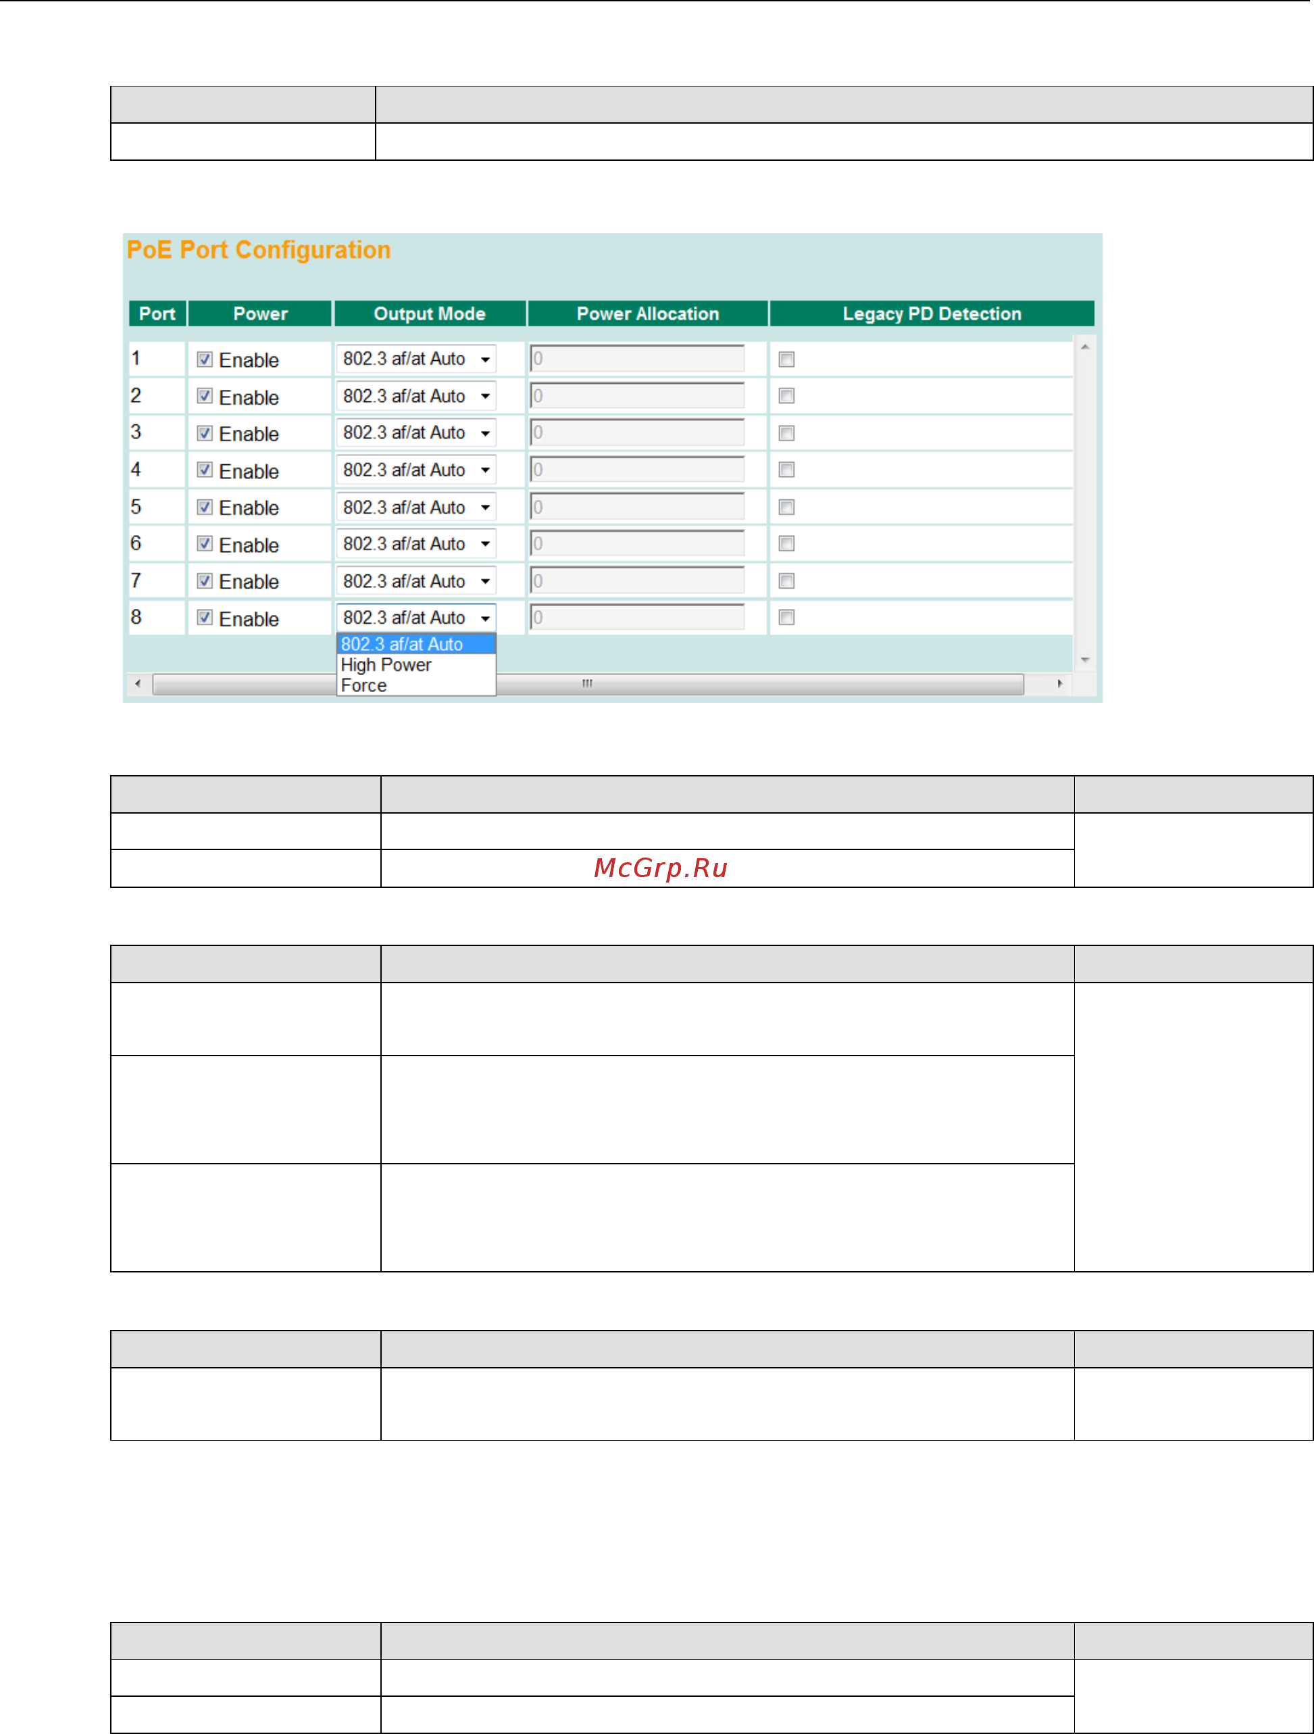Viewport: 1314px width, 1734px height.
Task: Tick Legacy PD Detection for port 5
Action: (x=786, y=507)
